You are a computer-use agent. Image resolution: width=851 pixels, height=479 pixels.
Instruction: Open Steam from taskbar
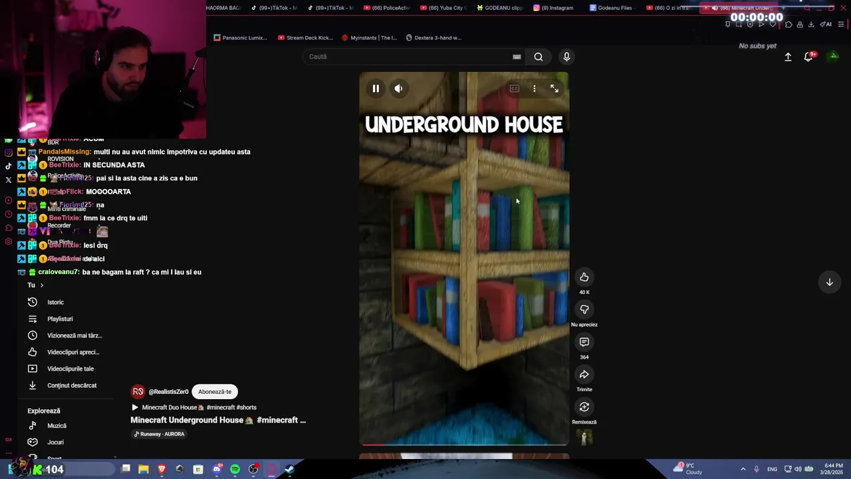(x=290, y=469)
